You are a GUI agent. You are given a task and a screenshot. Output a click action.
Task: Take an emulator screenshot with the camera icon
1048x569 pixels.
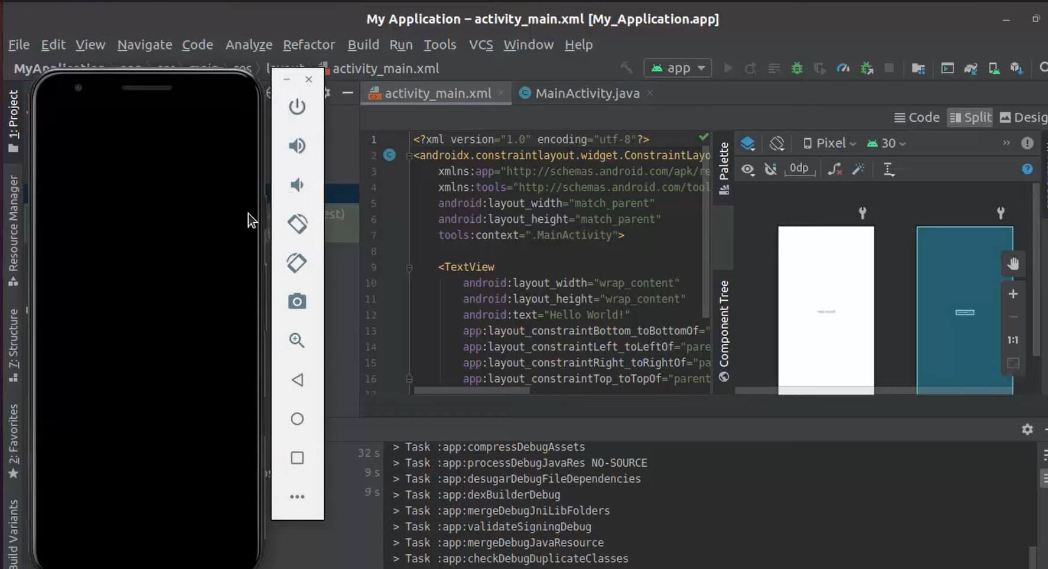coord(297,302)
